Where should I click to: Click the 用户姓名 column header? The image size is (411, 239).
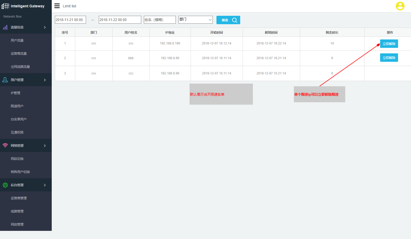pos(131,32)
